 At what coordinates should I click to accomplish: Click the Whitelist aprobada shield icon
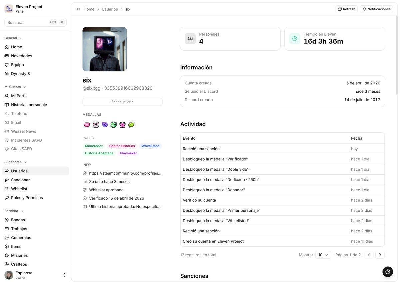pyautogui.click(x=85, y=190)
